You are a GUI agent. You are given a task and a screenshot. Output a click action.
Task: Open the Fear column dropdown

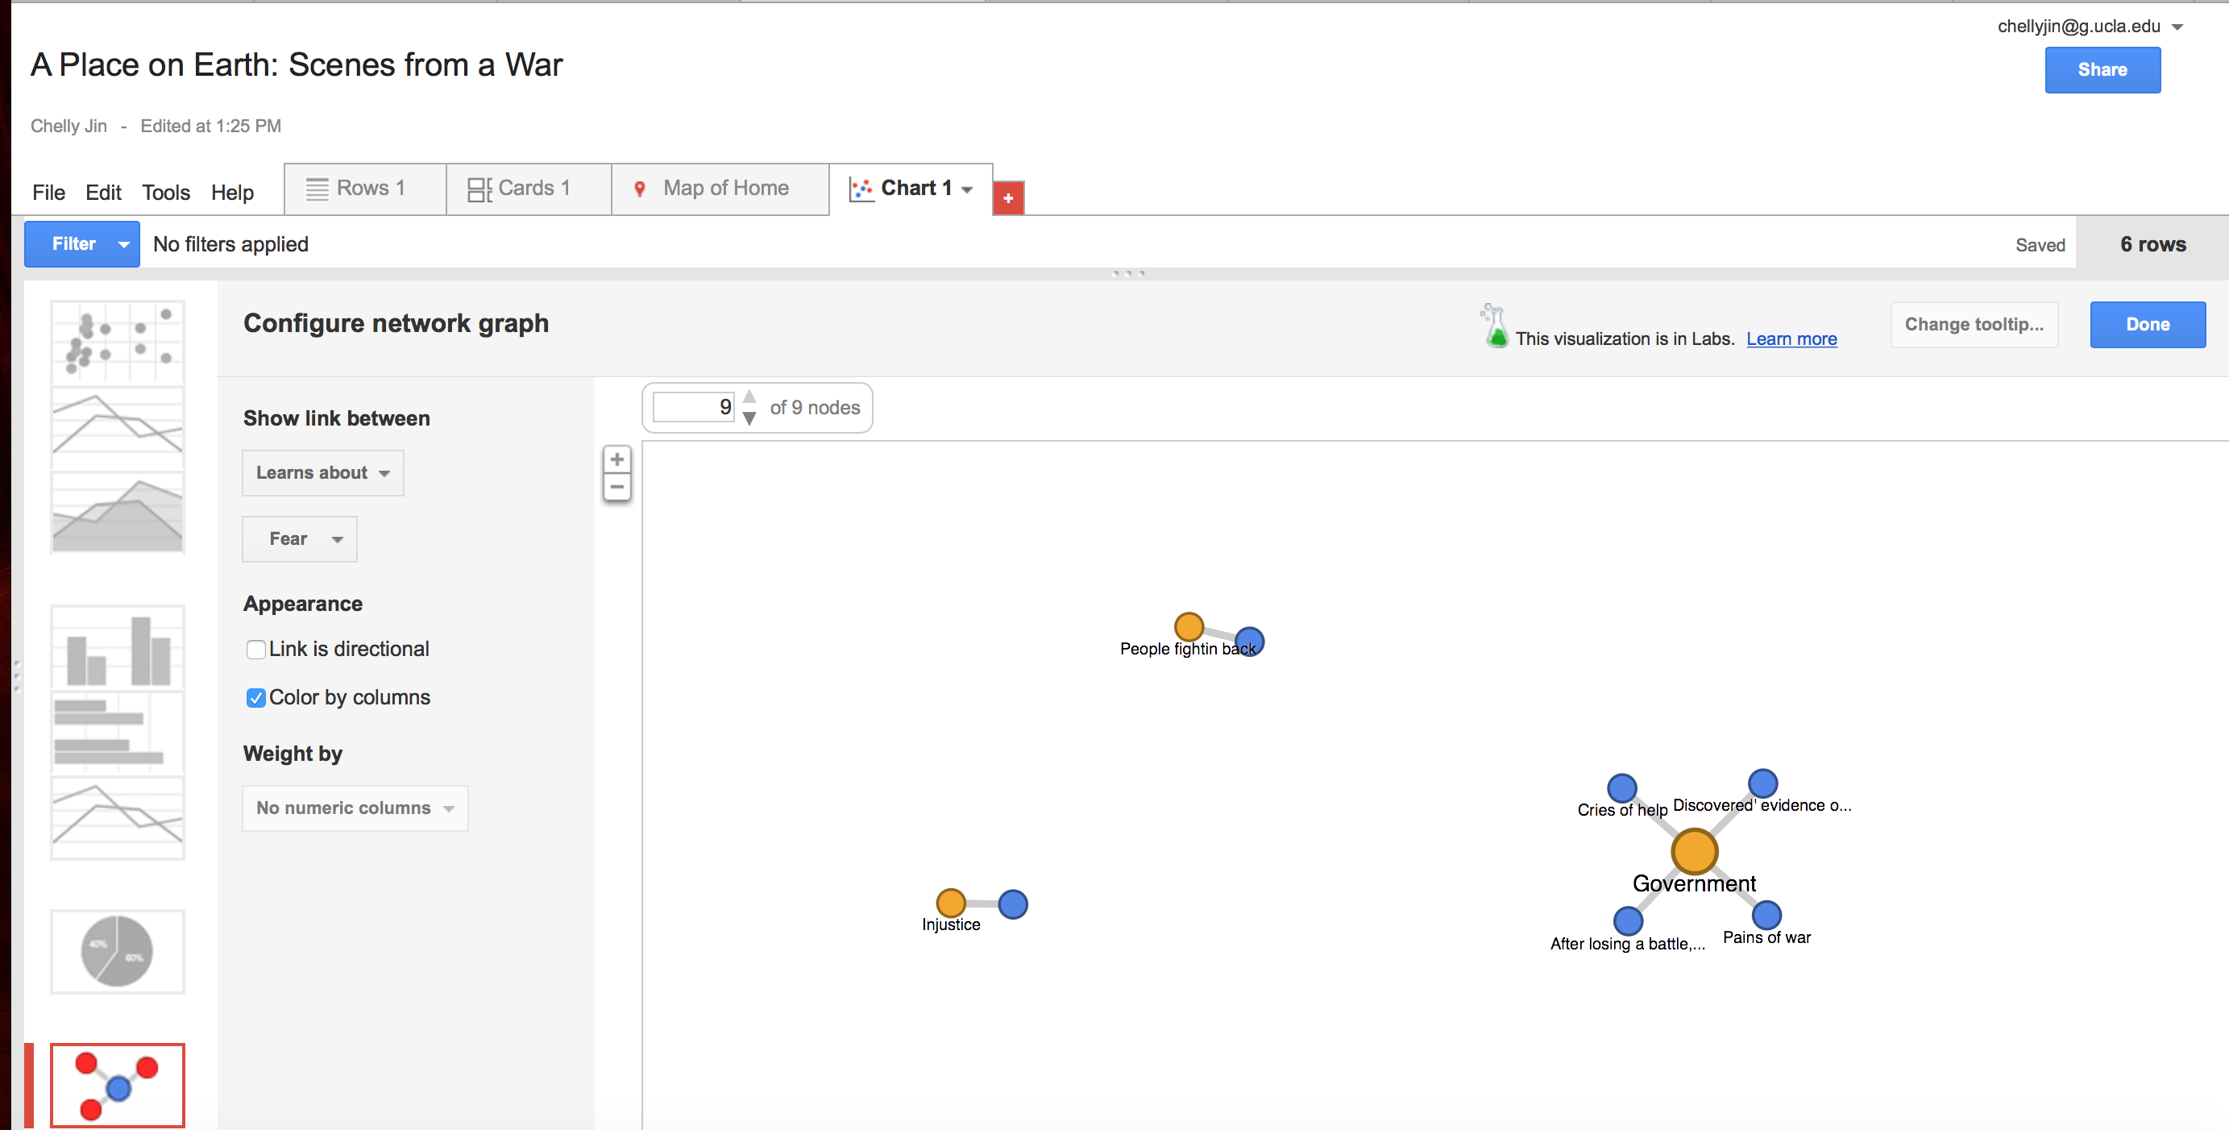tap(300, 539)
